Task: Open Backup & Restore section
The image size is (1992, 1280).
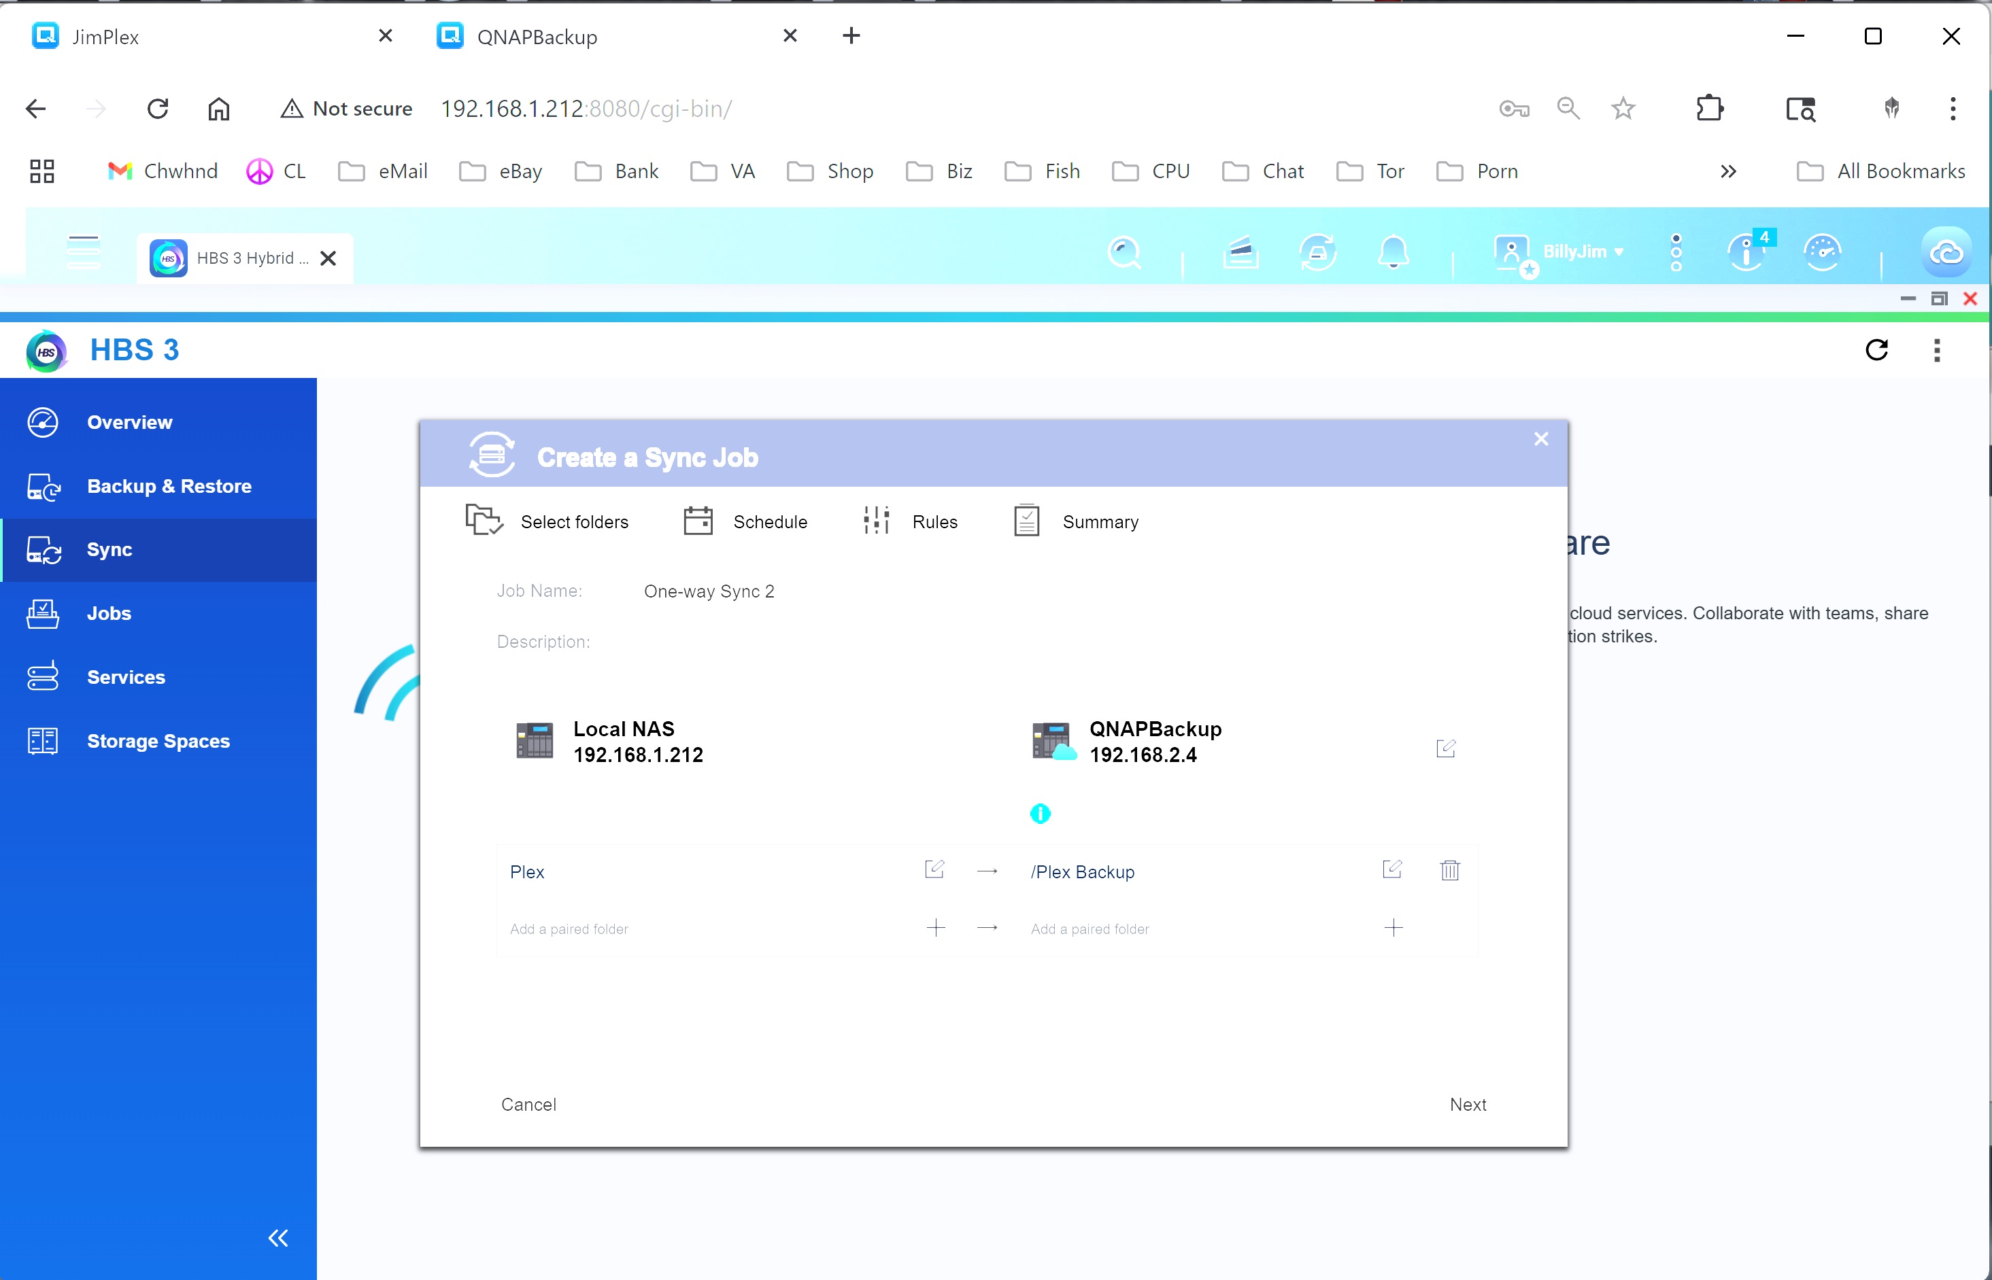Action: [x=158, y=486]
